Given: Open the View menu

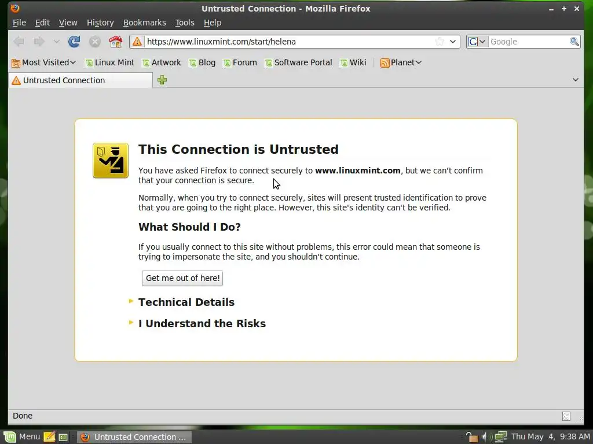Looking at the screenshot, I should tap(68, 23).
